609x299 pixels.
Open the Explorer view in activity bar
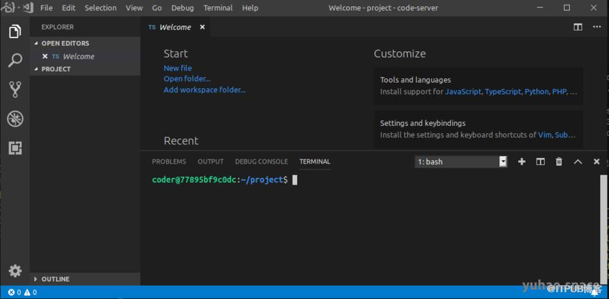pyautogui.click(x=15, y=31)
